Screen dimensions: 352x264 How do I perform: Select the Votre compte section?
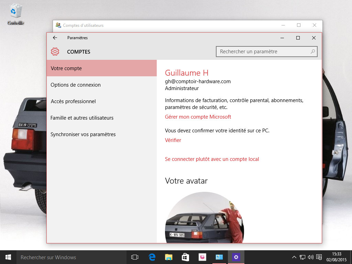101,68
